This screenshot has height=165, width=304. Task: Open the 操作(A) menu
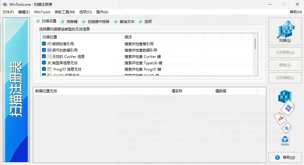102,12
